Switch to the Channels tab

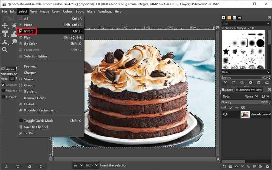(x=242, y=90)
